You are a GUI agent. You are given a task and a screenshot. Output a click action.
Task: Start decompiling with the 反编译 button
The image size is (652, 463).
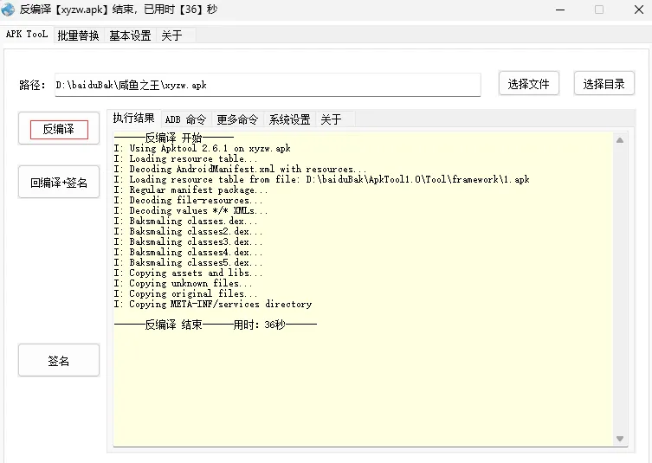pos(59,129)
